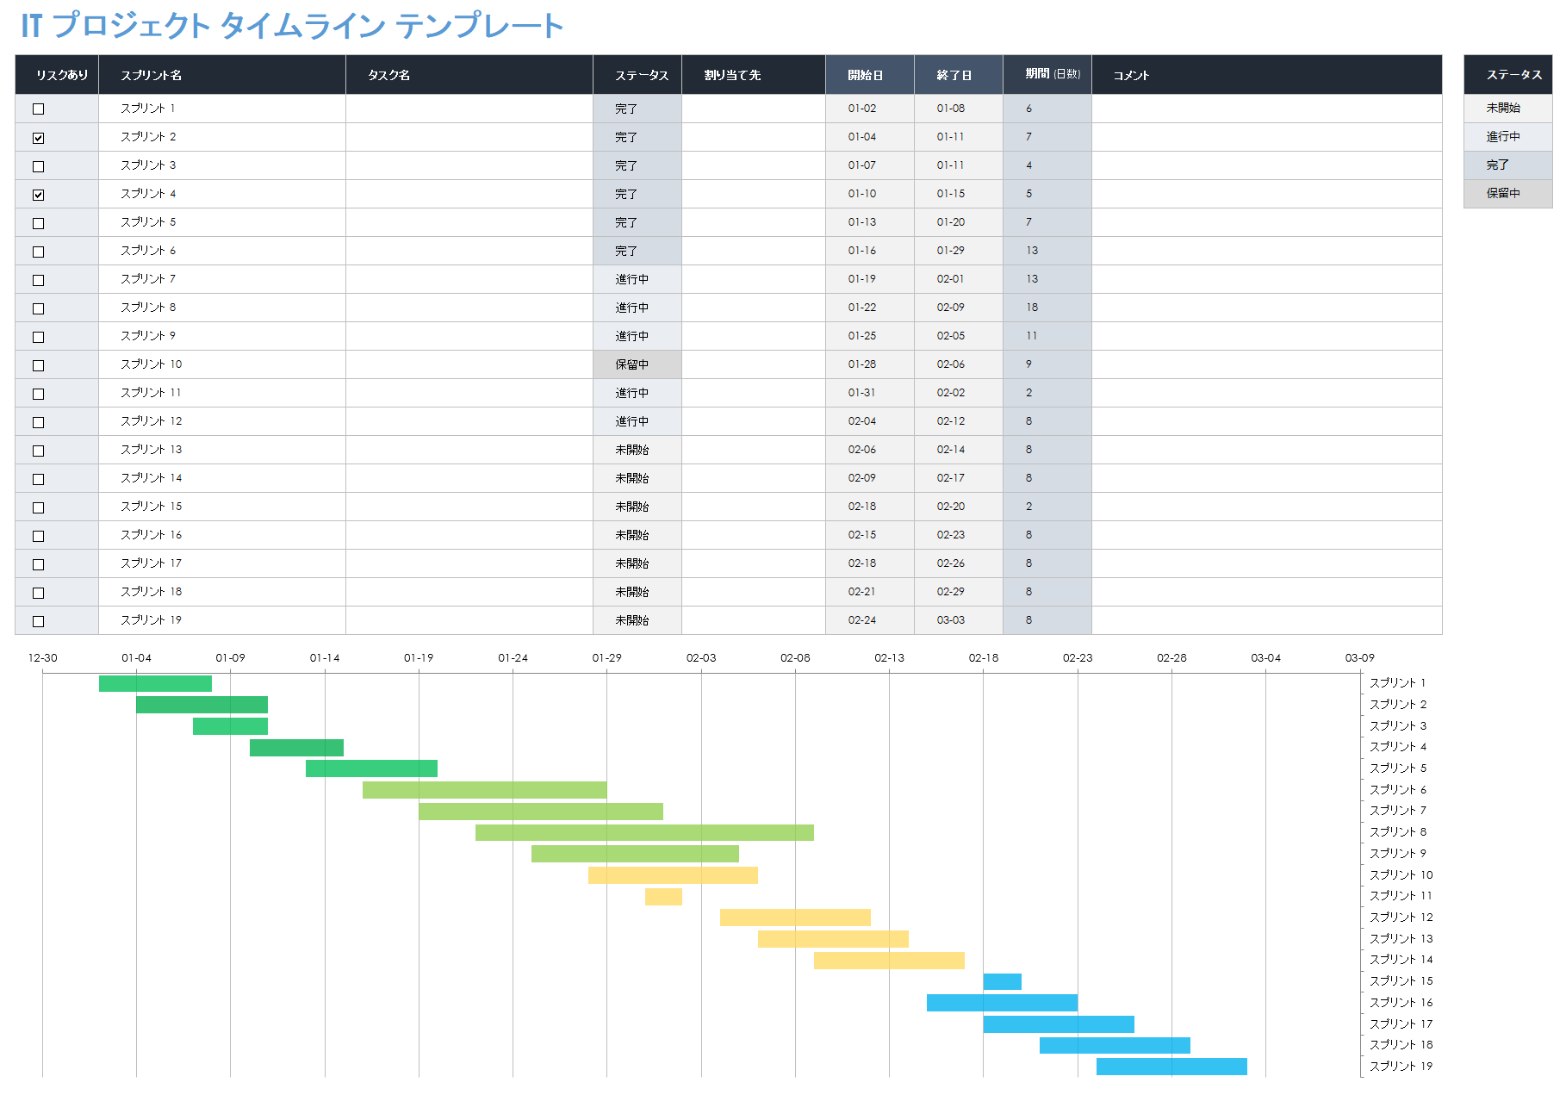
Task: Select the ステータス column header in main table
Action: [637, 75]
